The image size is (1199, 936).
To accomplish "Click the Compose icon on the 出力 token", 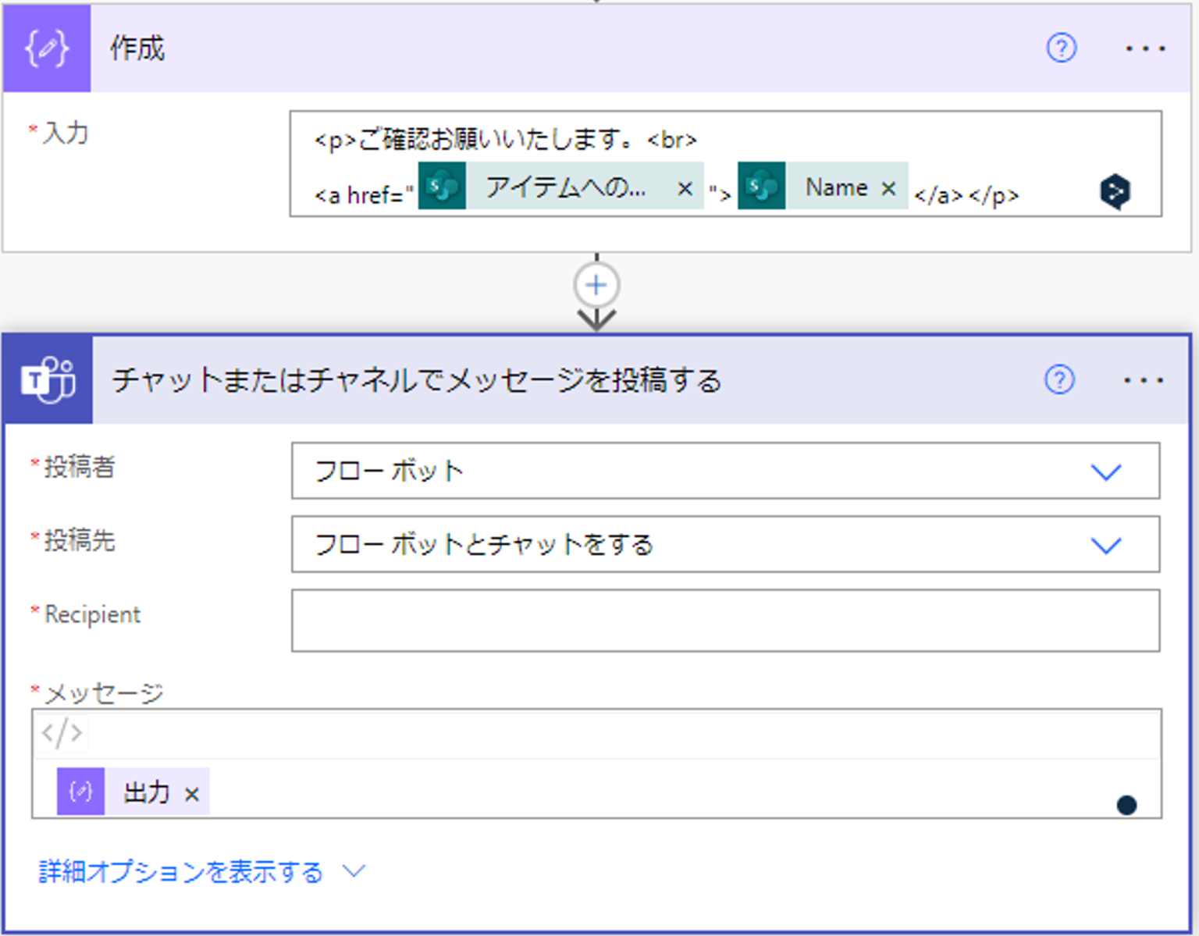I will [81, 791].
